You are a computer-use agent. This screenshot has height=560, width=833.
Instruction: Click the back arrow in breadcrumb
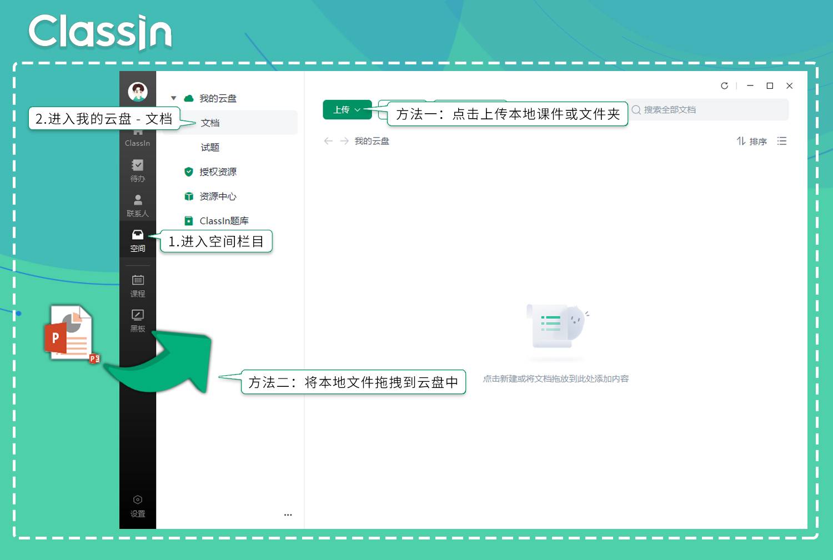pyautogui.click(x=328, y=141)
